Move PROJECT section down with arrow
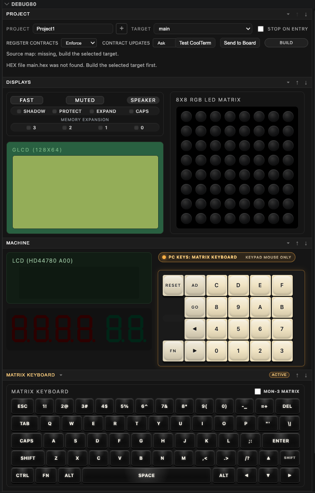Image resolution: width=315 pixels, height=493 pixels. pos(306,14)
